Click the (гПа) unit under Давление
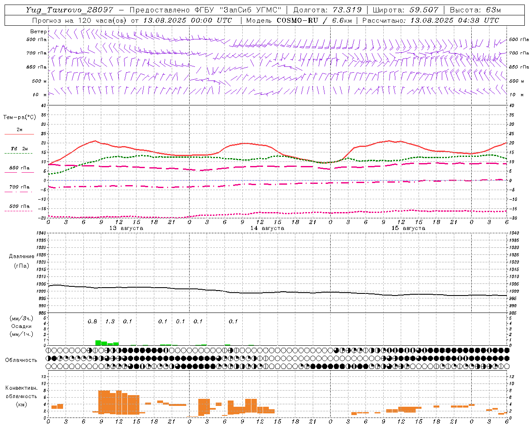531x425 pixels. pyautogui.click(x=22, y=266)
